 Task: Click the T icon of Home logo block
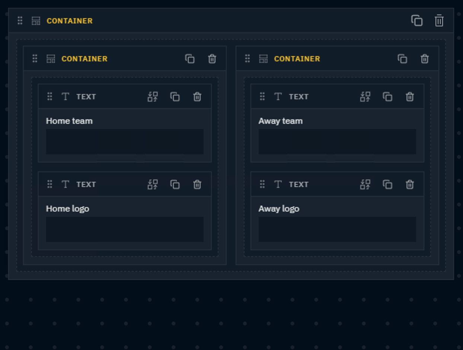pos(66,184)
